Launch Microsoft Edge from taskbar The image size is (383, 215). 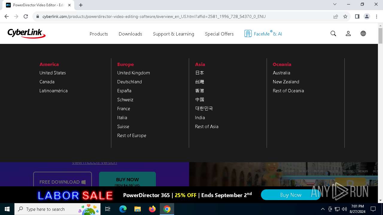123,209
